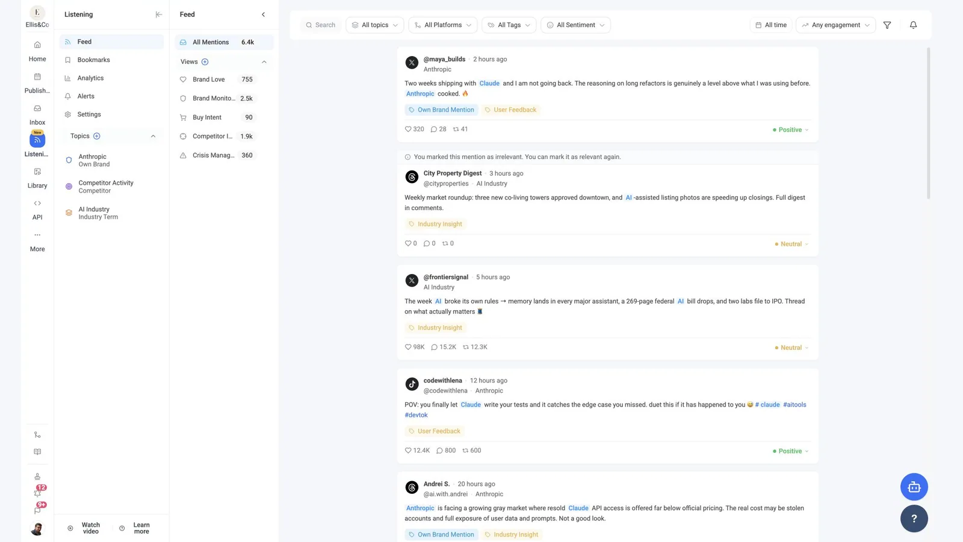Select Feed in the Listening menu
Viewport: 963px width, 542px height.
tap(111, 42)
